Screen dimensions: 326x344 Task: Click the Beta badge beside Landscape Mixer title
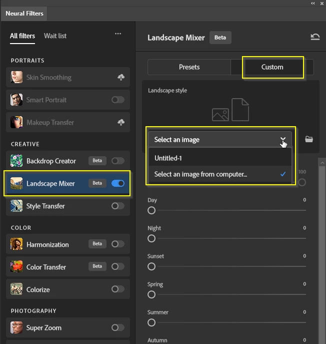220,38
